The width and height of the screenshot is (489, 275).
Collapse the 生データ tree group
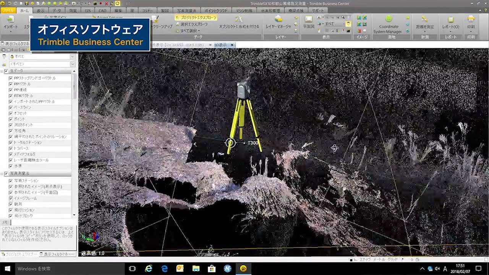click(x=2, y=71)
